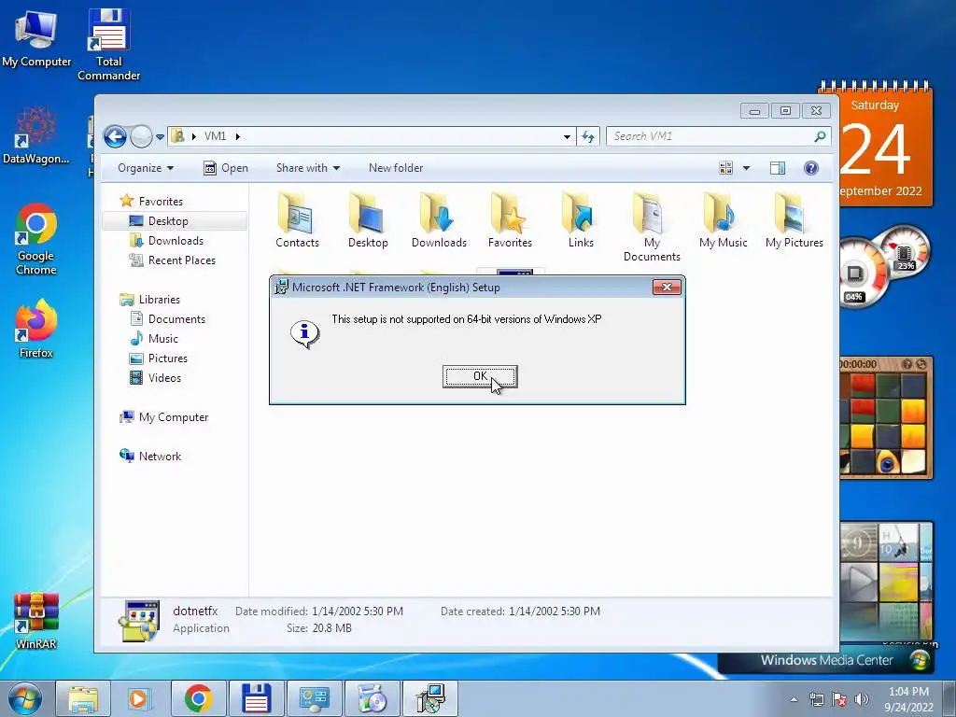
Task: Show hidden tray icons arrow
Action: point(794,699)
